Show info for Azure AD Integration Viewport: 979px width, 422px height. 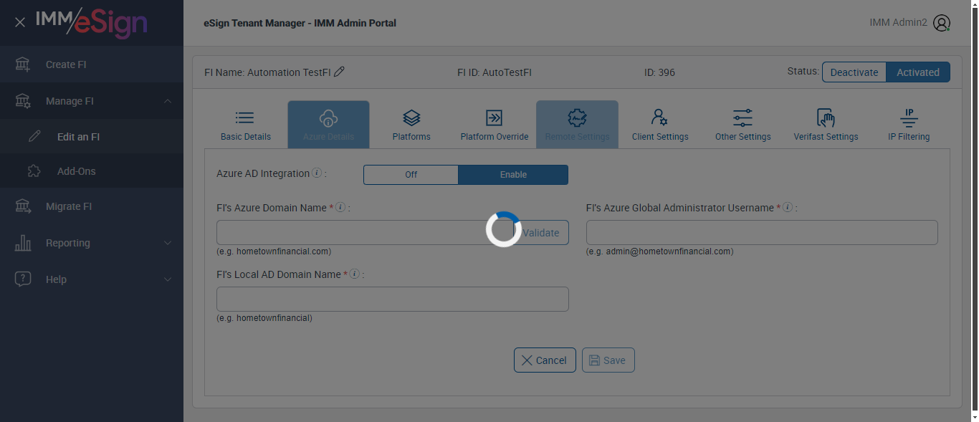click(317, 173)
